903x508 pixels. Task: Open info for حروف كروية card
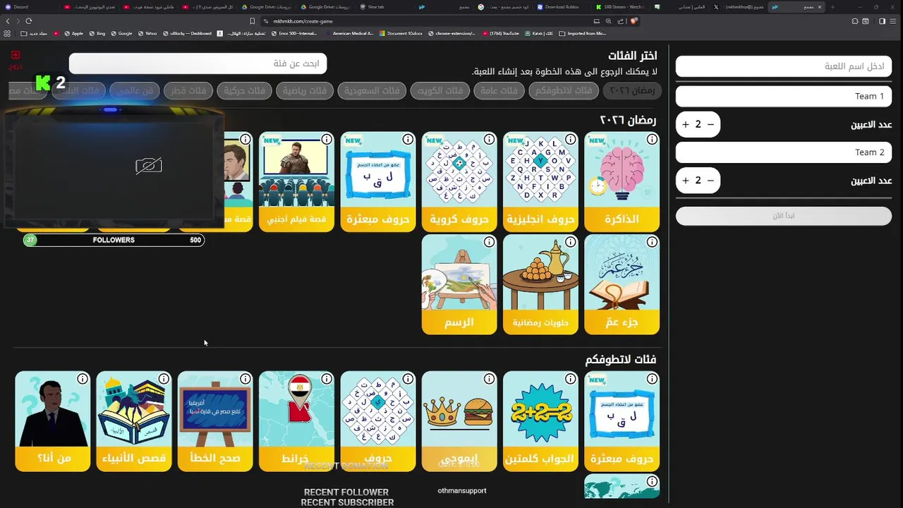[x=490, y=140]
